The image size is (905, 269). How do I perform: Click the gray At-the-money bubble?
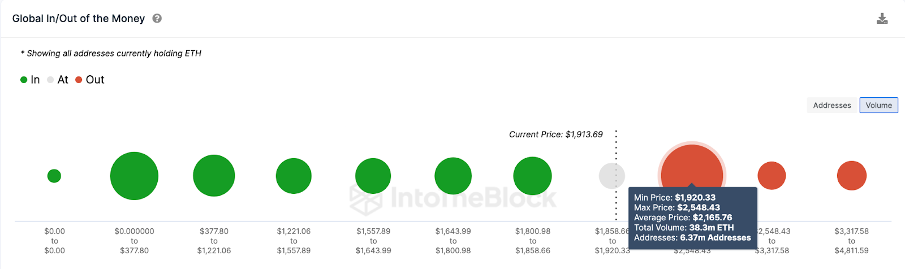click(x=612, y=176)
